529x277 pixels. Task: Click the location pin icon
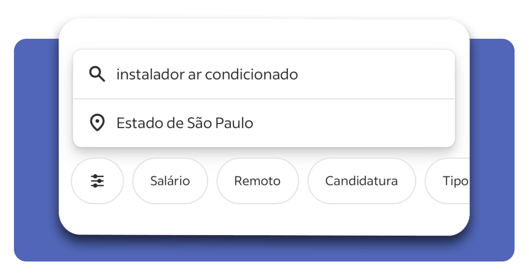97,123
